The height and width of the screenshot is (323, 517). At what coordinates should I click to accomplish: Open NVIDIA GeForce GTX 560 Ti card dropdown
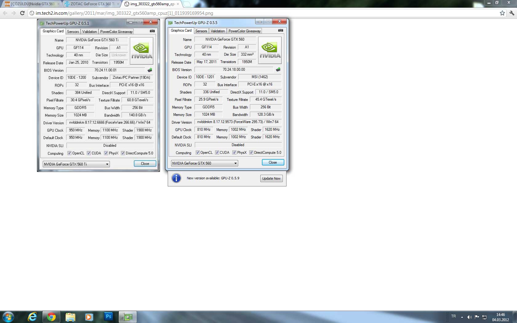click(76, 164)
